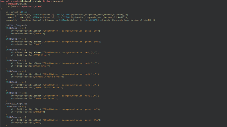Click the HD002 setText("NULL") line

click(x=28, y=112)
